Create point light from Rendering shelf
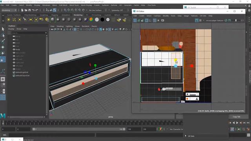The height and width of the screenshot is (141, 251). pyautogui.click(x=20, y=20)
